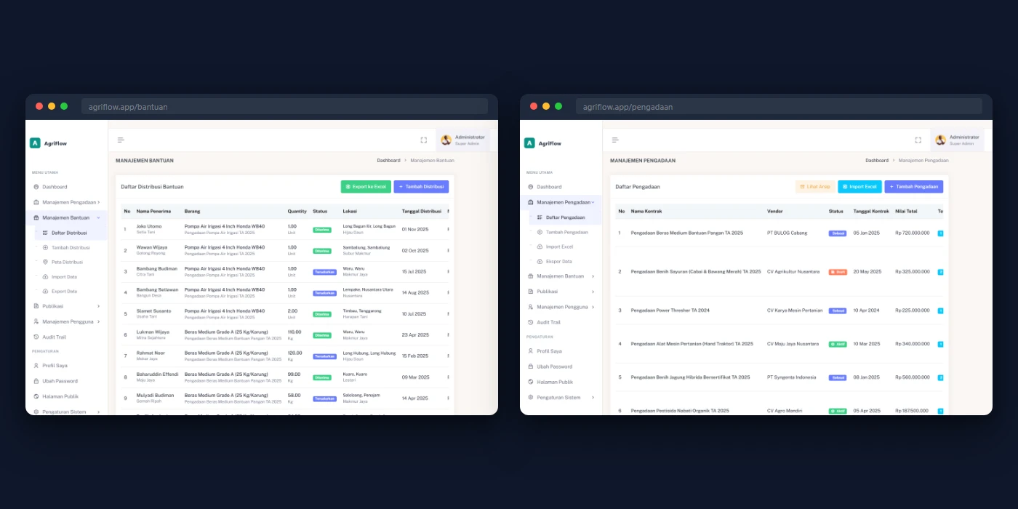Open Audit Trail via its history icon
Screen dimensions: 1018x509
coord(35,336)
